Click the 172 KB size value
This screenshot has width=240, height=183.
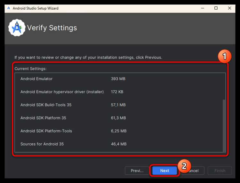click(x=117, y=92)
